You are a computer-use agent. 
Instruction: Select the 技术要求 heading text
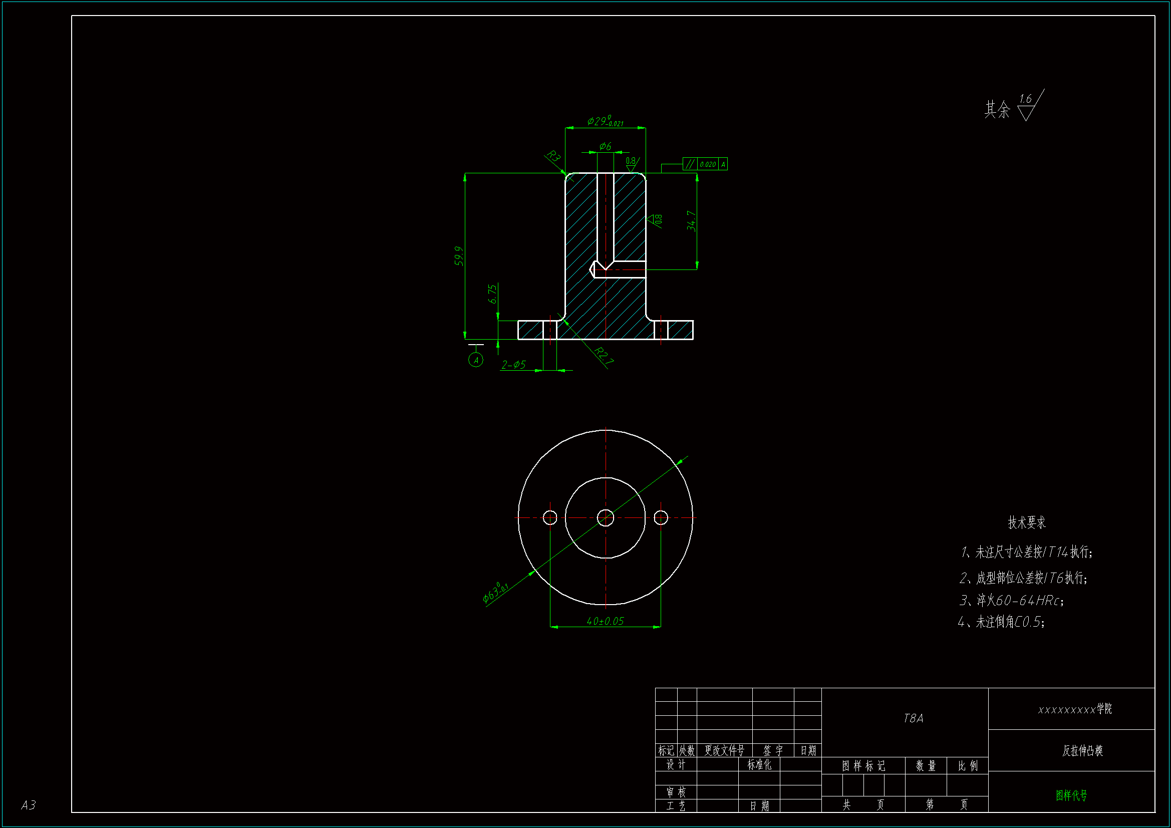click(x=1027, y=522)
